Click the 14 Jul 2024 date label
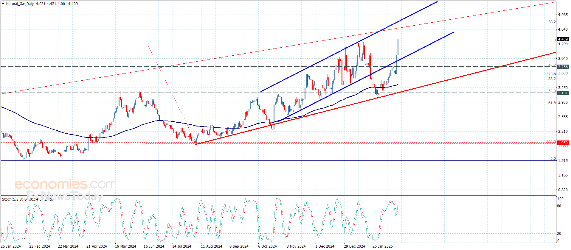This screenshot has width=571, height=250. 182,246
